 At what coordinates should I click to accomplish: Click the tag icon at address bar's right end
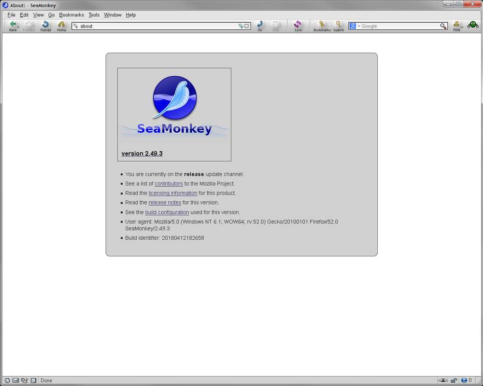click(x=241, y=26)
